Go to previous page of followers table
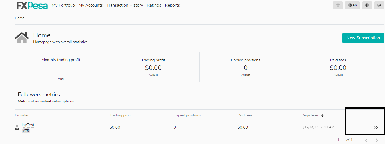The height and width of the screenshot is (144, 385). 366,140
